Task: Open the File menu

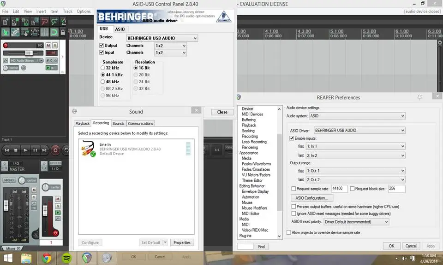Action: pyautogui.click(x=5, y=11)
